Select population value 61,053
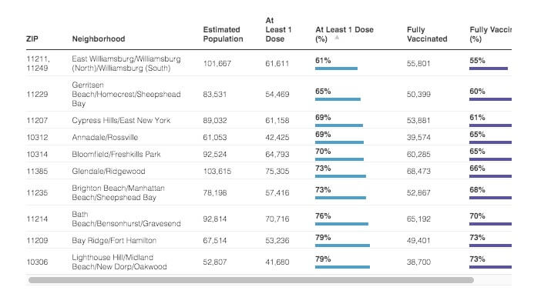 pos(215,137)
